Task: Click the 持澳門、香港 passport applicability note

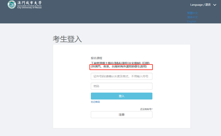Action: [119, 67]
